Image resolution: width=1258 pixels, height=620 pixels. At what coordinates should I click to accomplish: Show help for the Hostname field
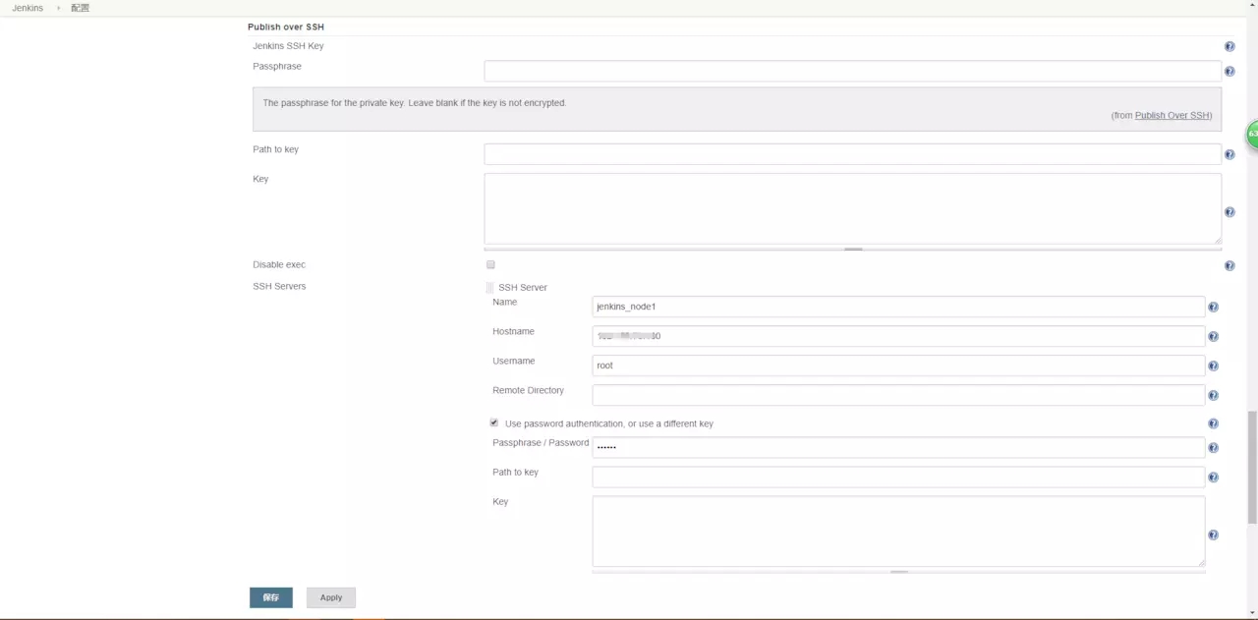pyautogui.click(x=1213, y=337)
